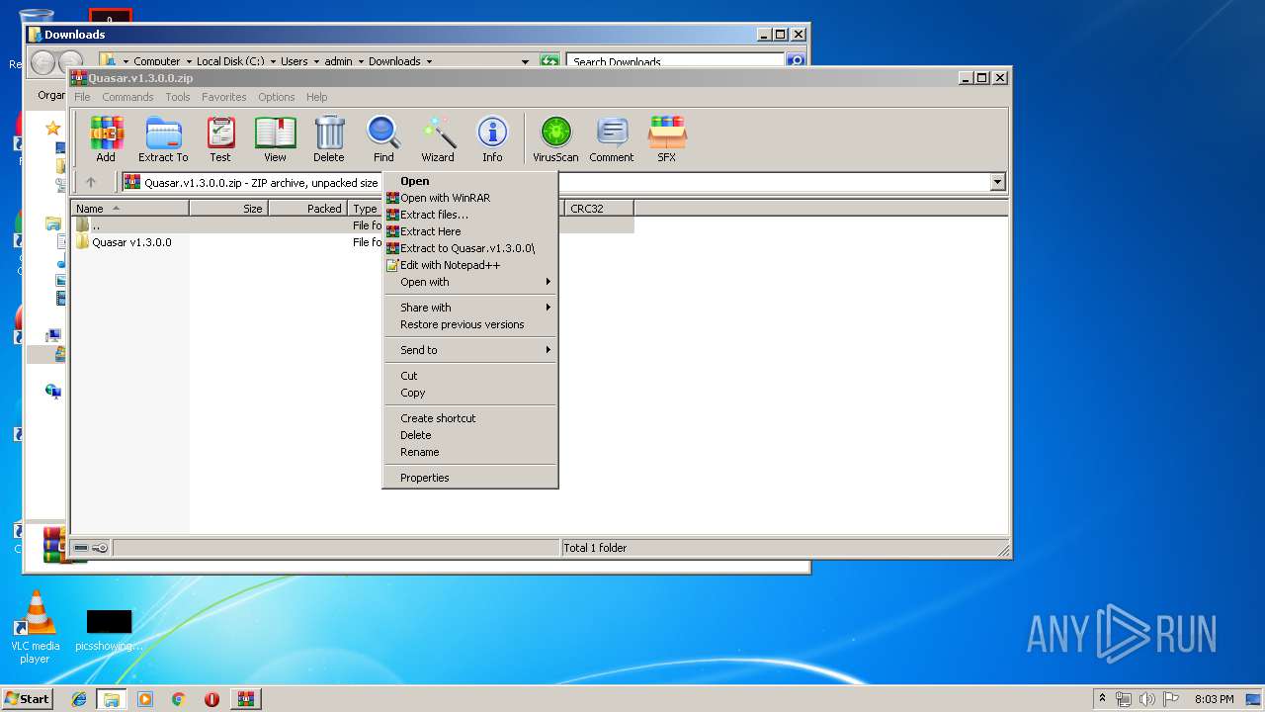Open the Options menu
Viewport: 1265px width, 712px height.
[x=277, y=97]
